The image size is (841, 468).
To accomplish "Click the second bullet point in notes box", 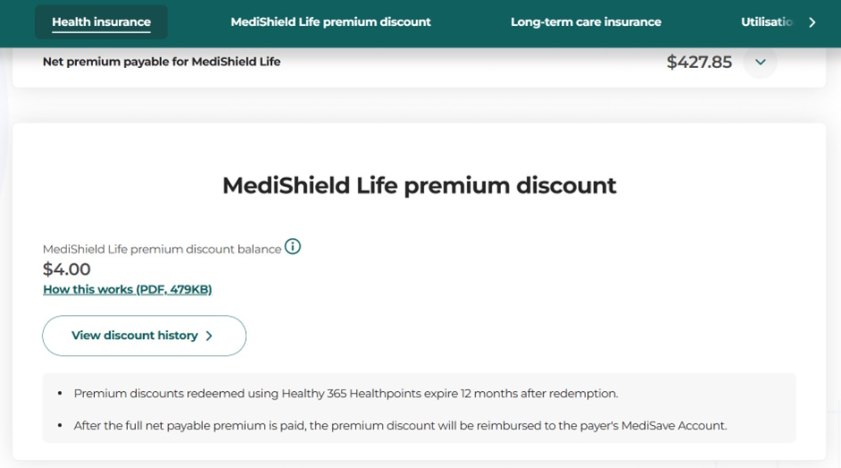I will point(60,426).
